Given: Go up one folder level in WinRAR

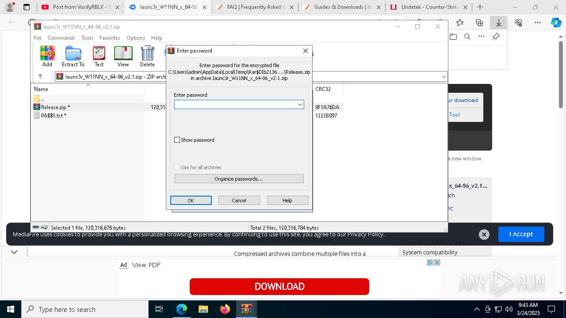Looking at the screenshot, I should coord(40,76).
